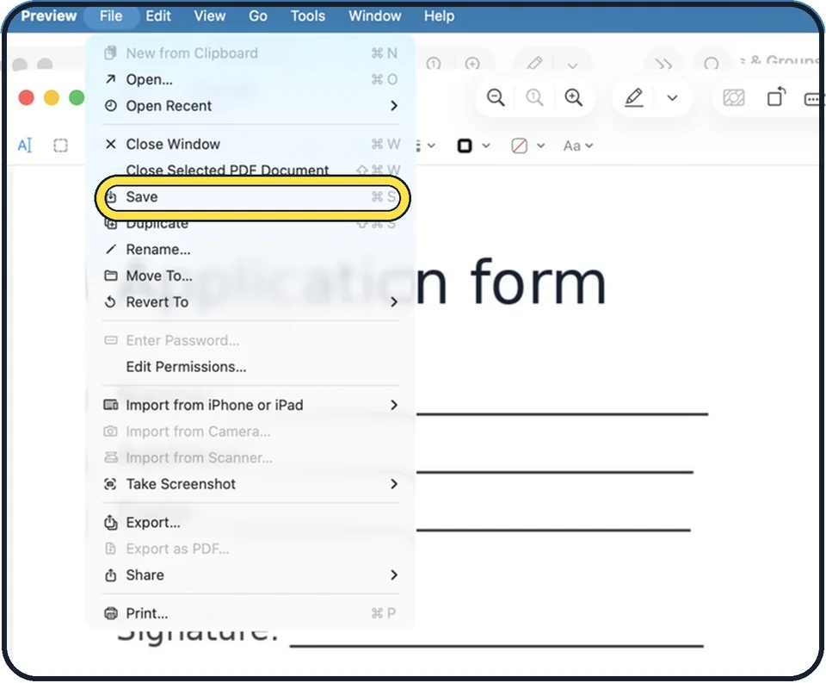This screenshot has width=826, height=683.
Task: Click the redact tool toolbar icon
Action: pyautogui.click(x=734, y=97)
